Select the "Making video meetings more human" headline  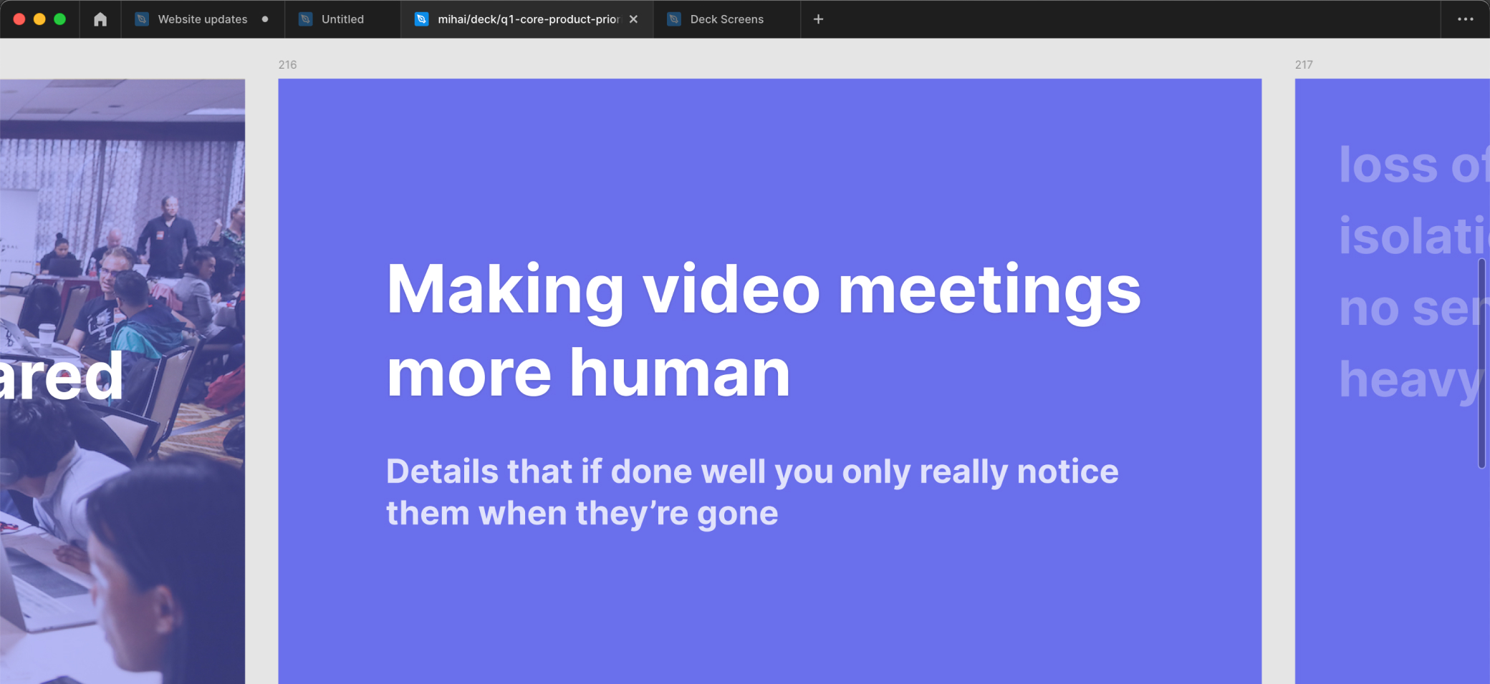point(762,330)
